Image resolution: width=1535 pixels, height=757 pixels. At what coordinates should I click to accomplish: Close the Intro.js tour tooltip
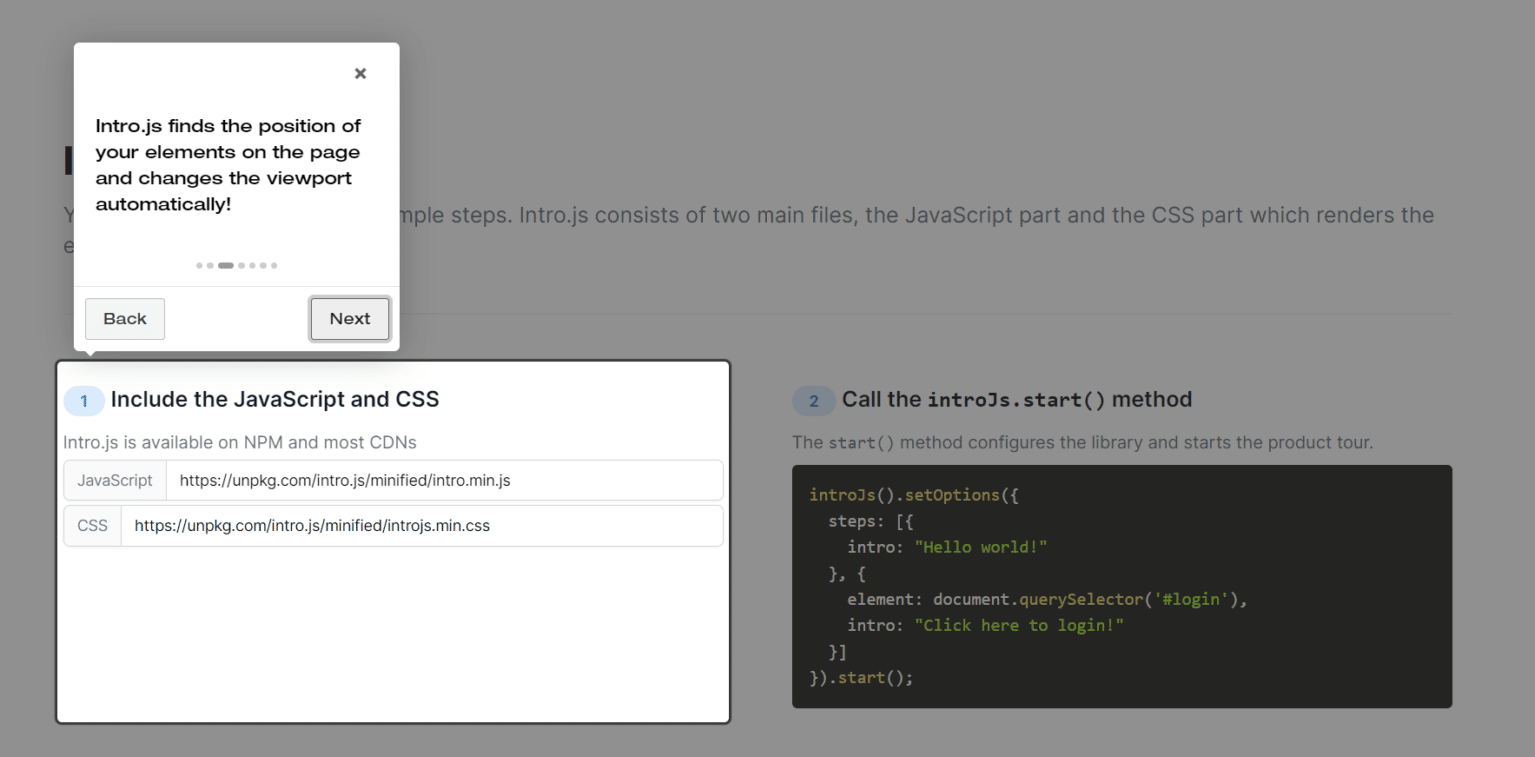click(x=360, y=73)
